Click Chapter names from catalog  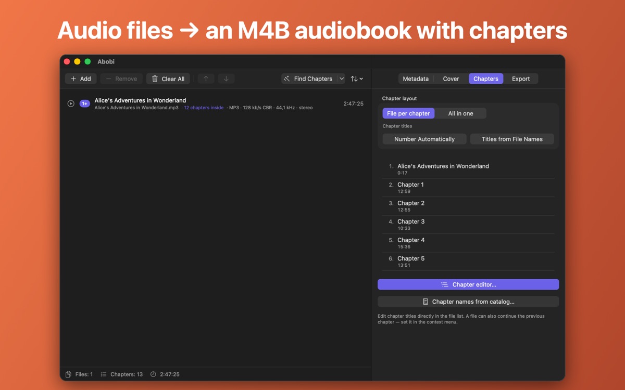(468, 302)
